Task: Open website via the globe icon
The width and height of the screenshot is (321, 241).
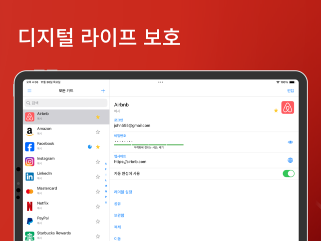Action: tap(290, 160)
